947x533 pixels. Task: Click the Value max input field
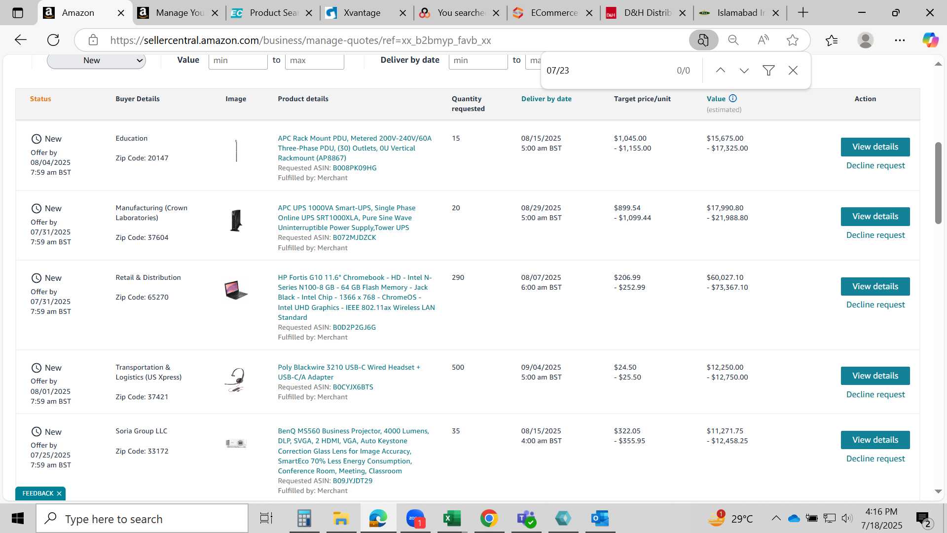click(314, 60)
